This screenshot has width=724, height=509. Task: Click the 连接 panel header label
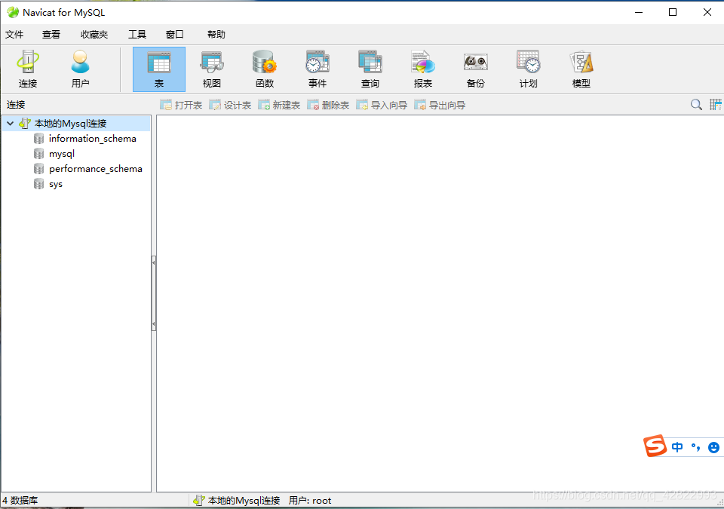click(x=16, y=104)
